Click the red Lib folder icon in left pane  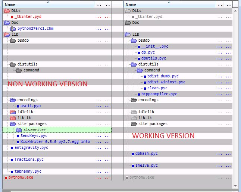7,35
